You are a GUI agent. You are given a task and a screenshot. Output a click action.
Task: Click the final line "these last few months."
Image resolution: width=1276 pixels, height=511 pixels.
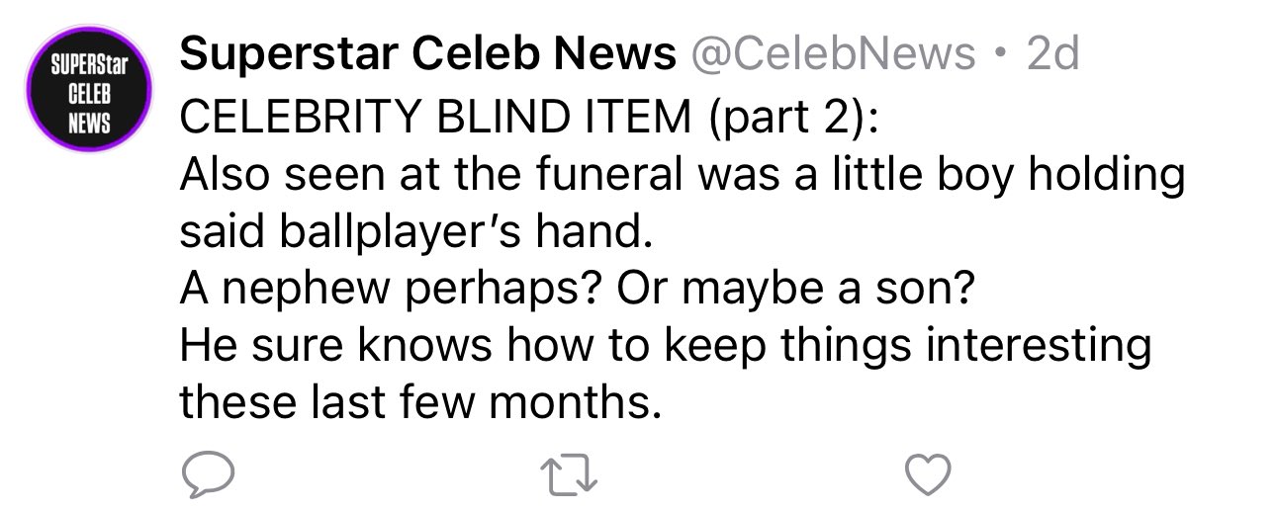pos(420,403)
